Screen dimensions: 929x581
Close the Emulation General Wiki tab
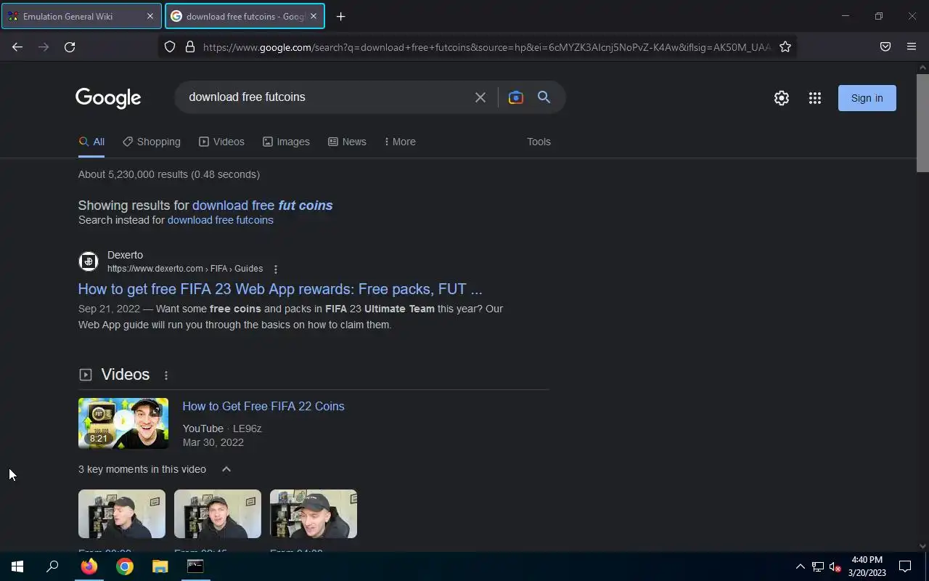tap(150, 16)
